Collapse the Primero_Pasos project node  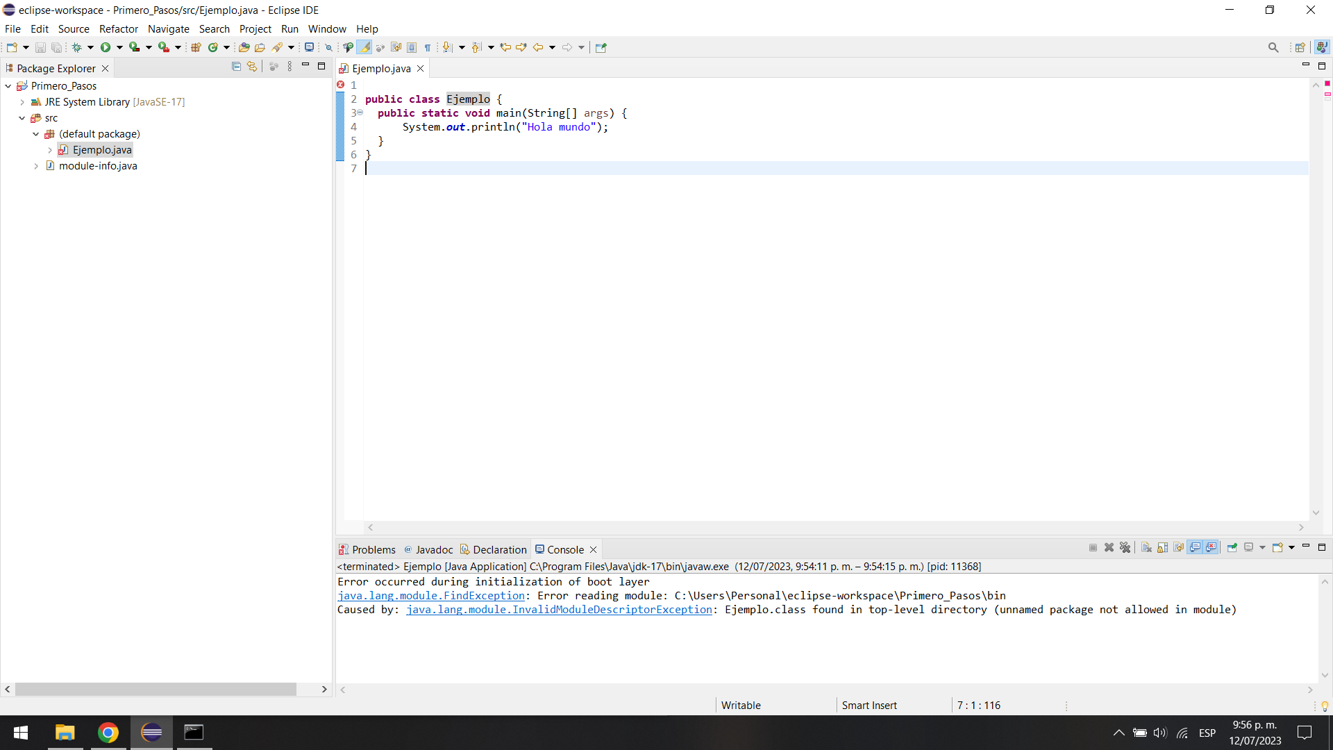click(8, 86)
